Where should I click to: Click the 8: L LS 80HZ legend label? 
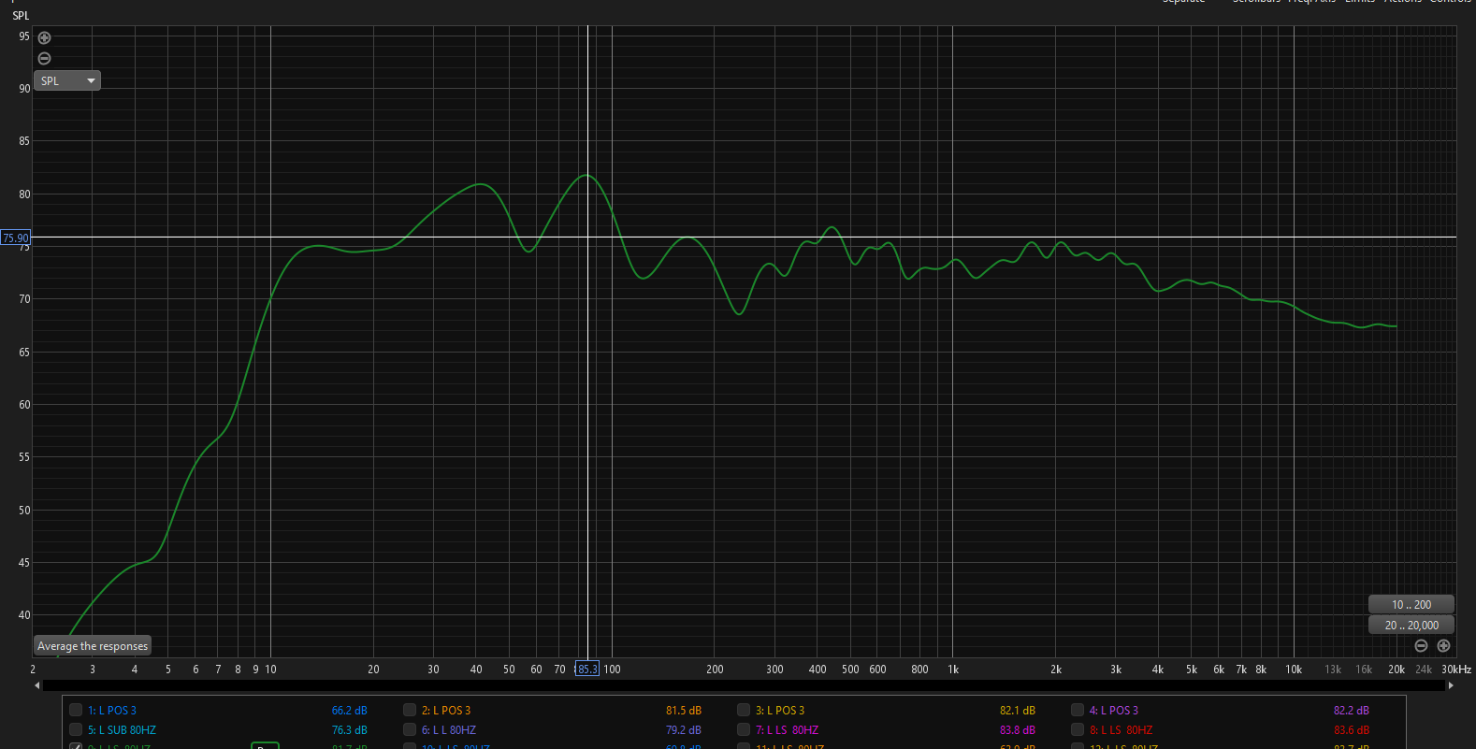pos(1121,730)
